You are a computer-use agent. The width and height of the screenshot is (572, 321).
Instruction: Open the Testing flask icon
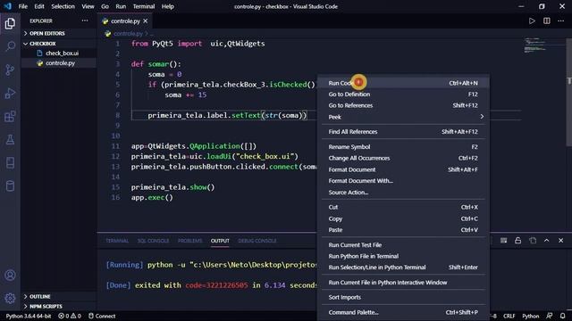(10, 139)
